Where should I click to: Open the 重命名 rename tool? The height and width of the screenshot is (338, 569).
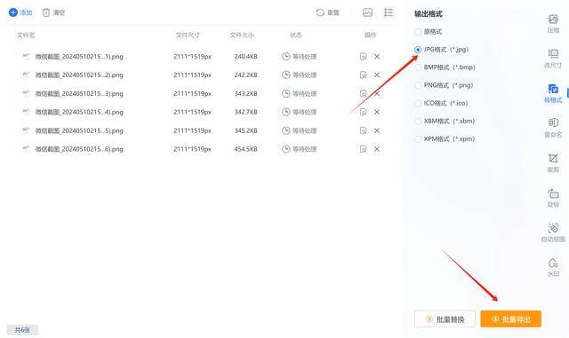coord(553,128)
